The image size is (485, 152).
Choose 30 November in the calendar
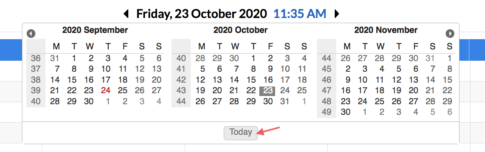pos(346,112)
